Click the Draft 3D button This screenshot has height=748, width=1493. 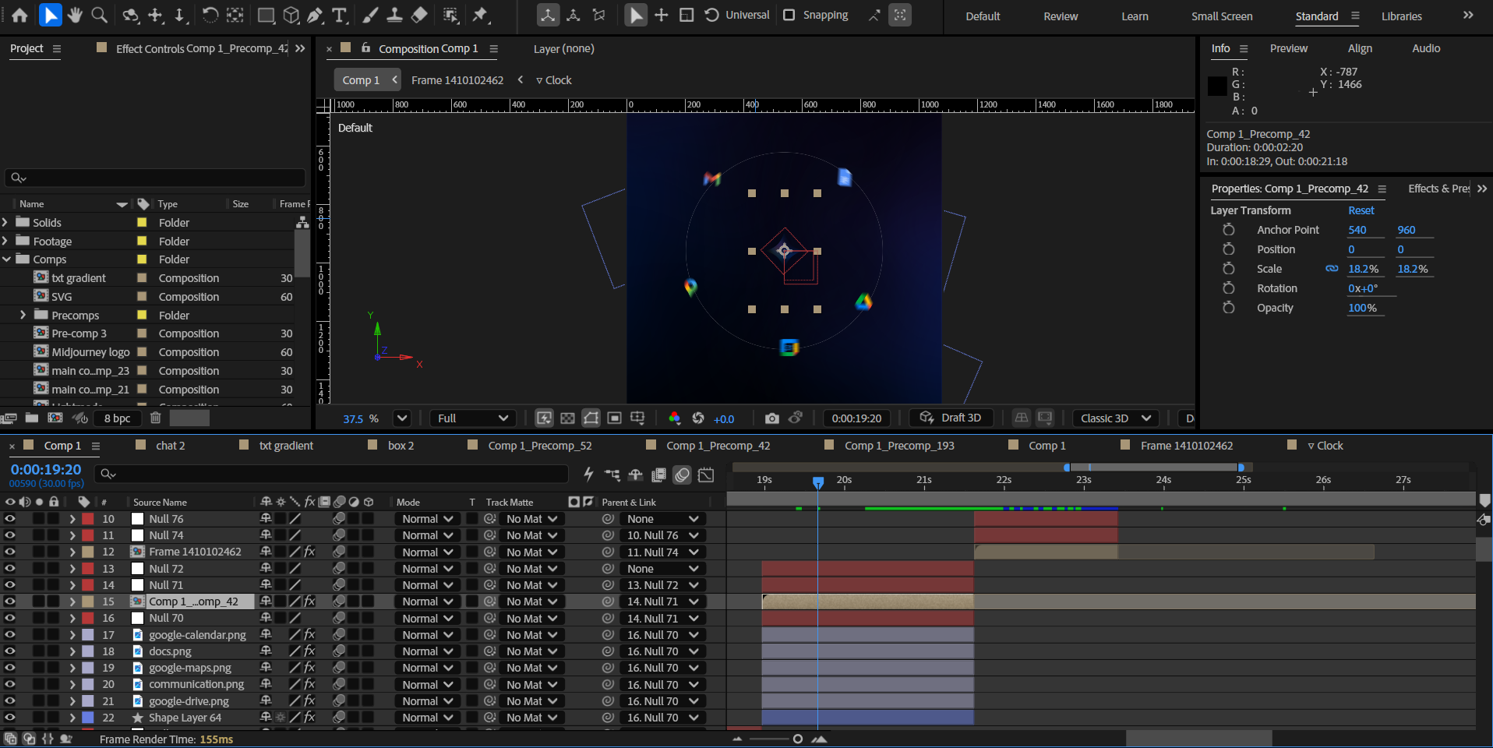(x=951, y=418)
